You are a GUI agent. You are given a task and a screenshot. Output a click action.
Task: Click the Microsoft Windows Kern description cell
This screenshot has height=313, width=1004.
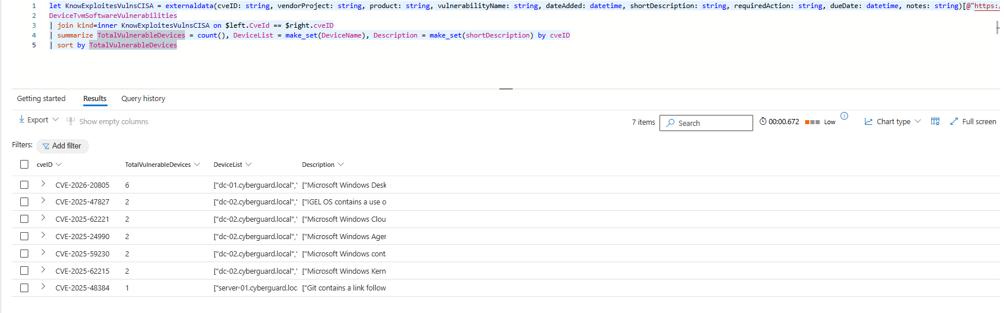344,271
